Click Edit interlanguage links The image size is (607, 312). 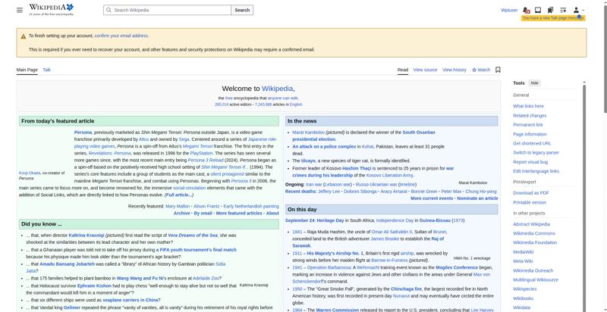536,171
